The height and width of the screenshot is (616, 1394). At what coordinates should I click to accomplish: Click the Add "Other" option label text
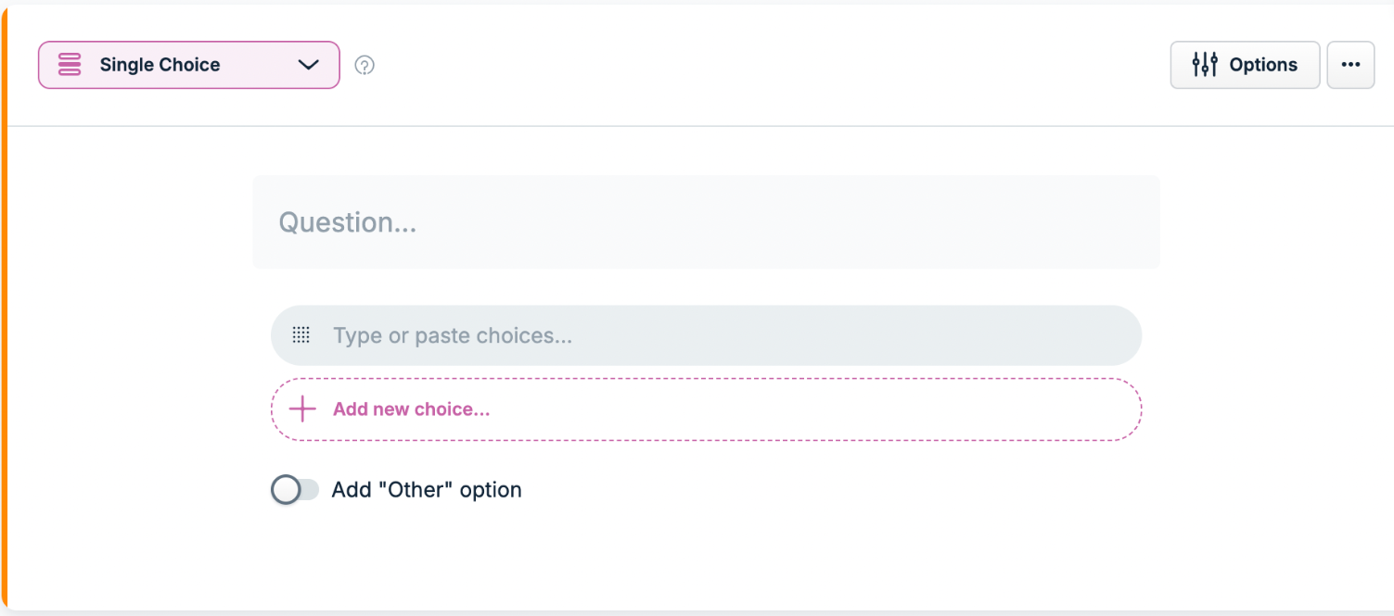(427, 490)
